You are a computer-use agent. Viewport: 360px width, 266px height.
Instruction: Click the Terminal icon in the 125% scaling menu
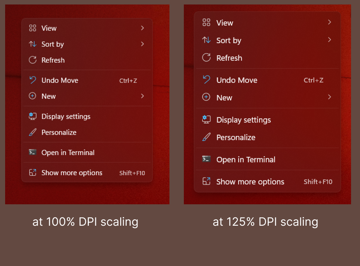[206, 159]
